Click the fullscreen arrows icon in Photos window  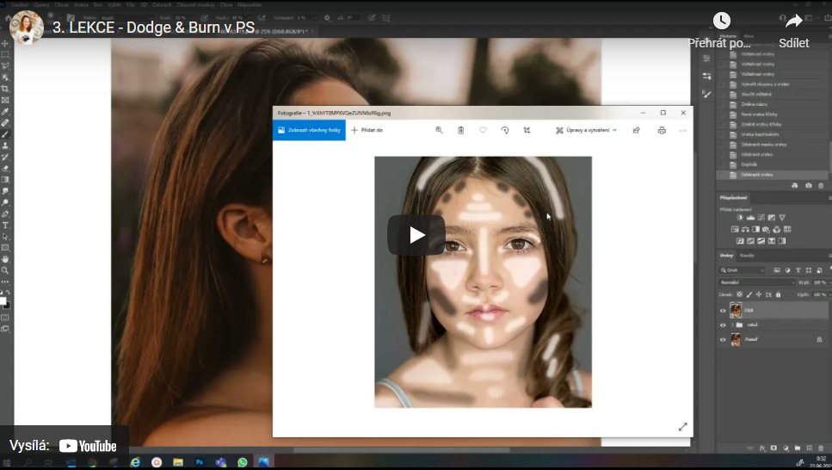[683, 426]
